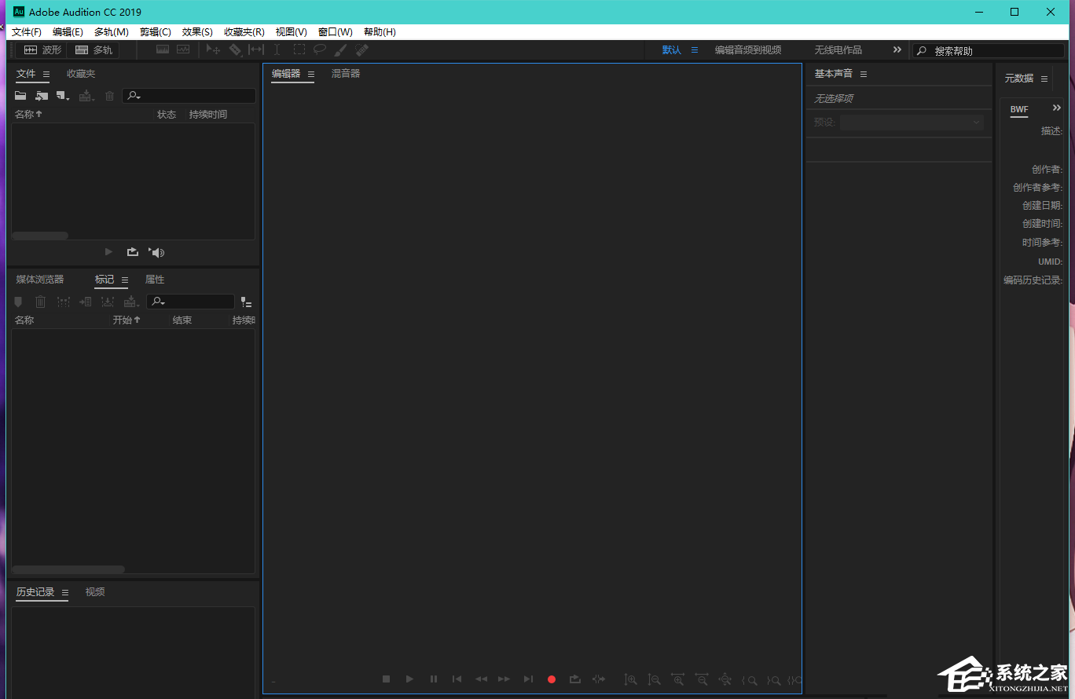1075x699 pixels.
Task: Select the Move tool
Action: click(212, 49)
